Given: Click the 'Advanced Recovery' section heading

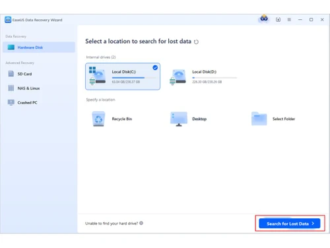Looking at the screenshot, I should pyautogui.click(x=20, y=63).
